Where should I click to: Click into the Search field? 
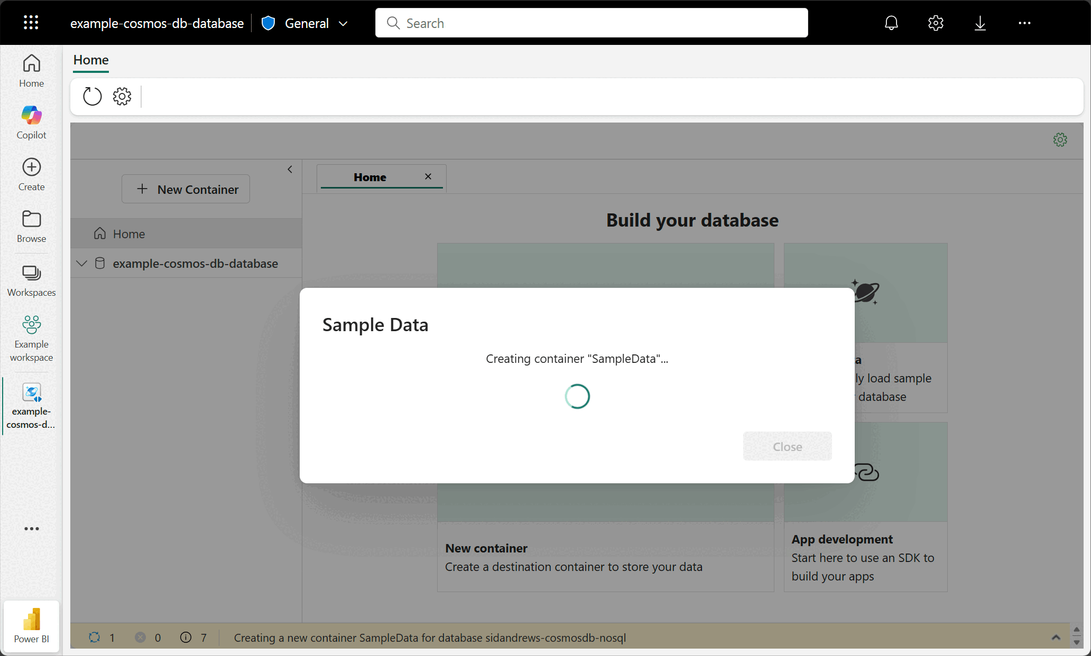[591, 23]
